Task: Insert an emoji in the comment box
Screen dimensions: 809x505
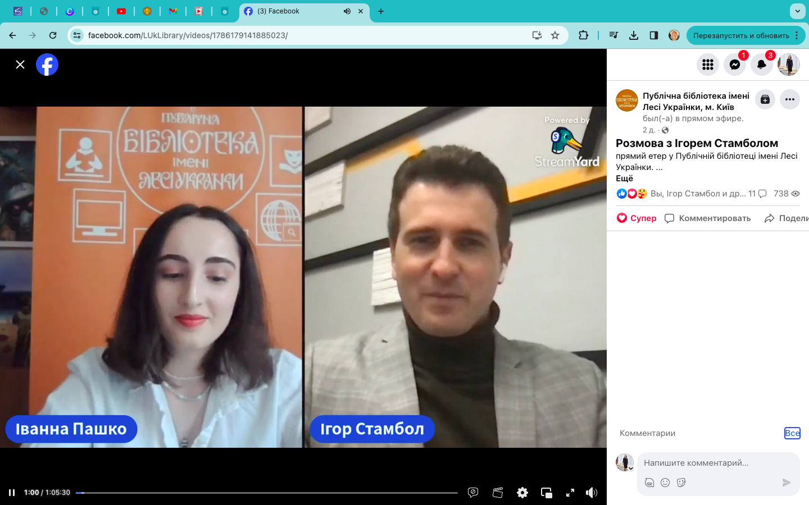Action: (x=665, y=483)
